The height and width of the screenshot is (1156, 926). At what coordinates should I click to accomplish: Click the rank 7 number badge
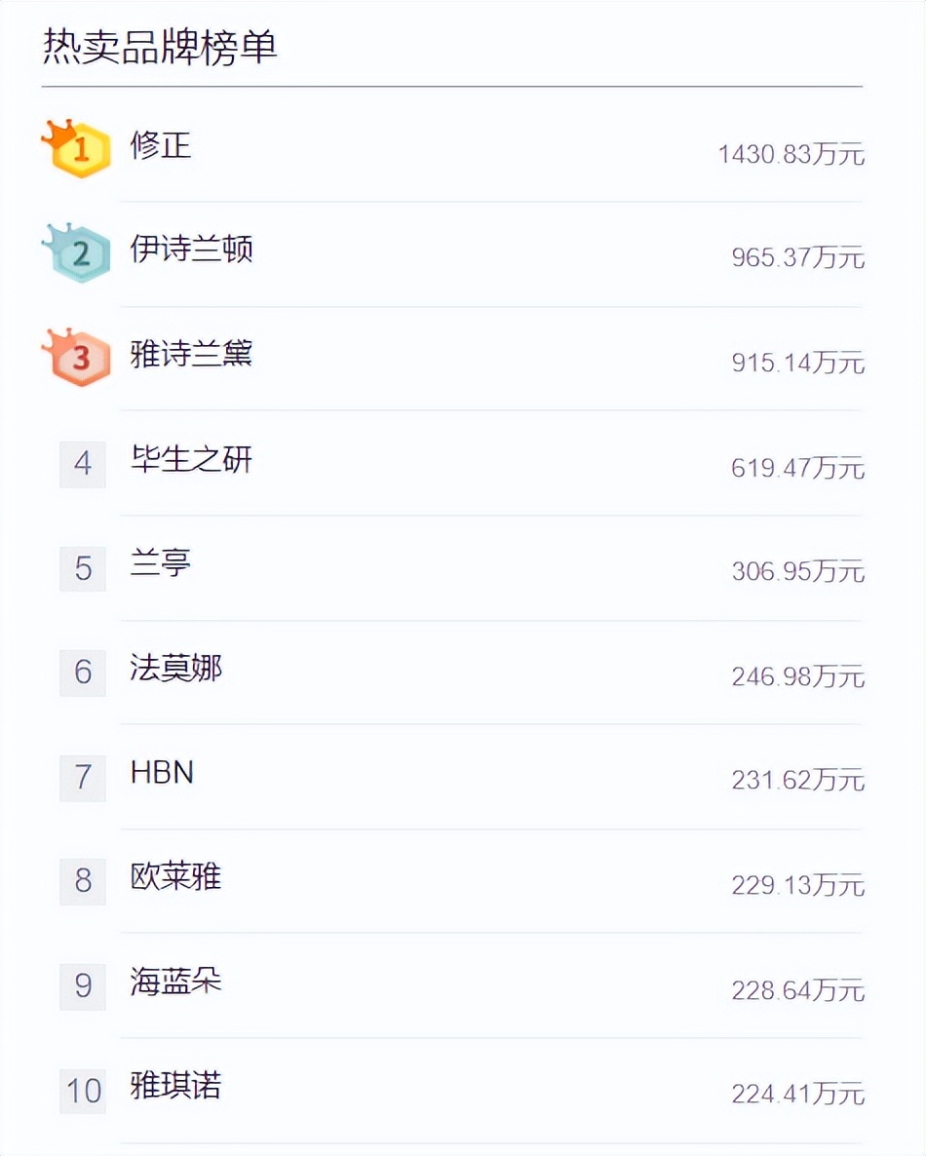coord(83,777)
